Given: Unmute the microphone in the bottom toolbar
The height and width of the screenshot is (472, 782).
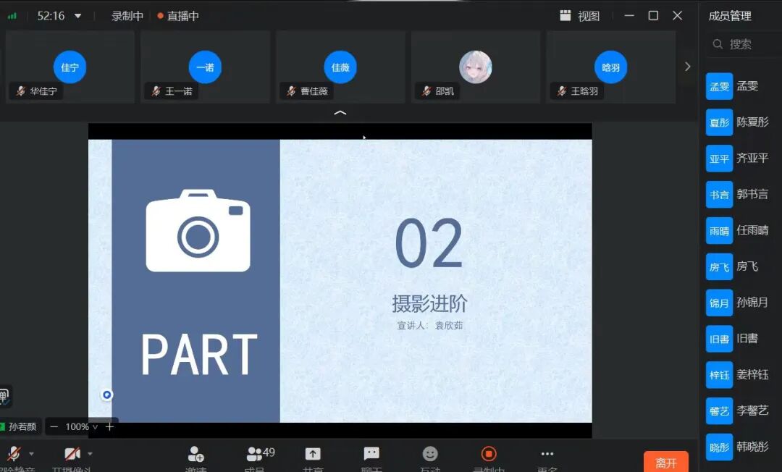Looking at the screenshot, I should point(14,454).
